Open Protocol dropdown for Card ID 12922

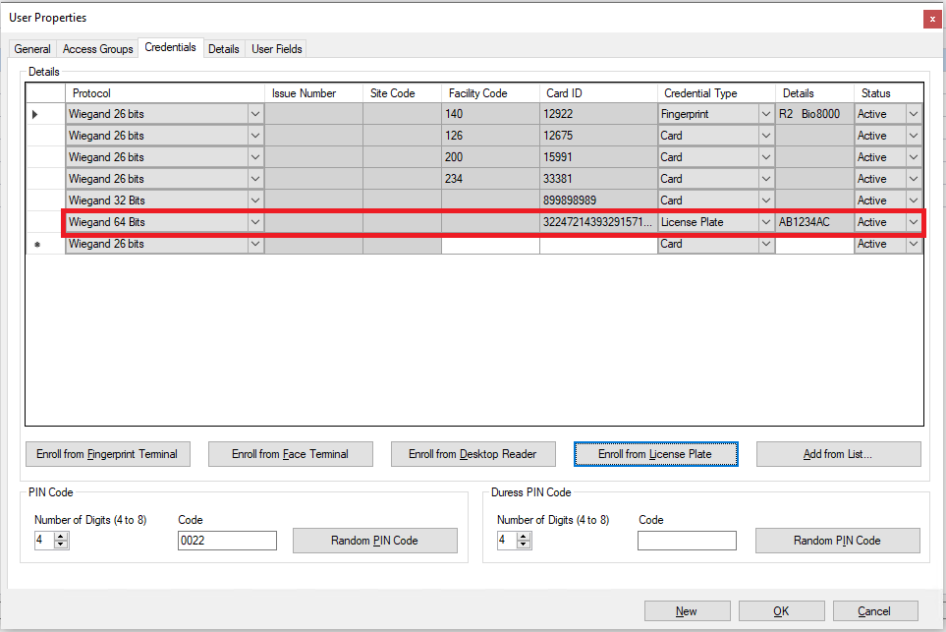point(255,114)
